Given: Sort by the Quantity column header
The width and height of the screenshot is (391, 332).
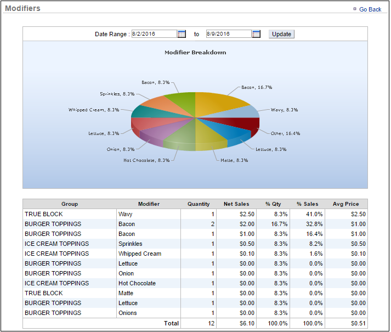Looking at the screenshot, I should pos(199,204).
